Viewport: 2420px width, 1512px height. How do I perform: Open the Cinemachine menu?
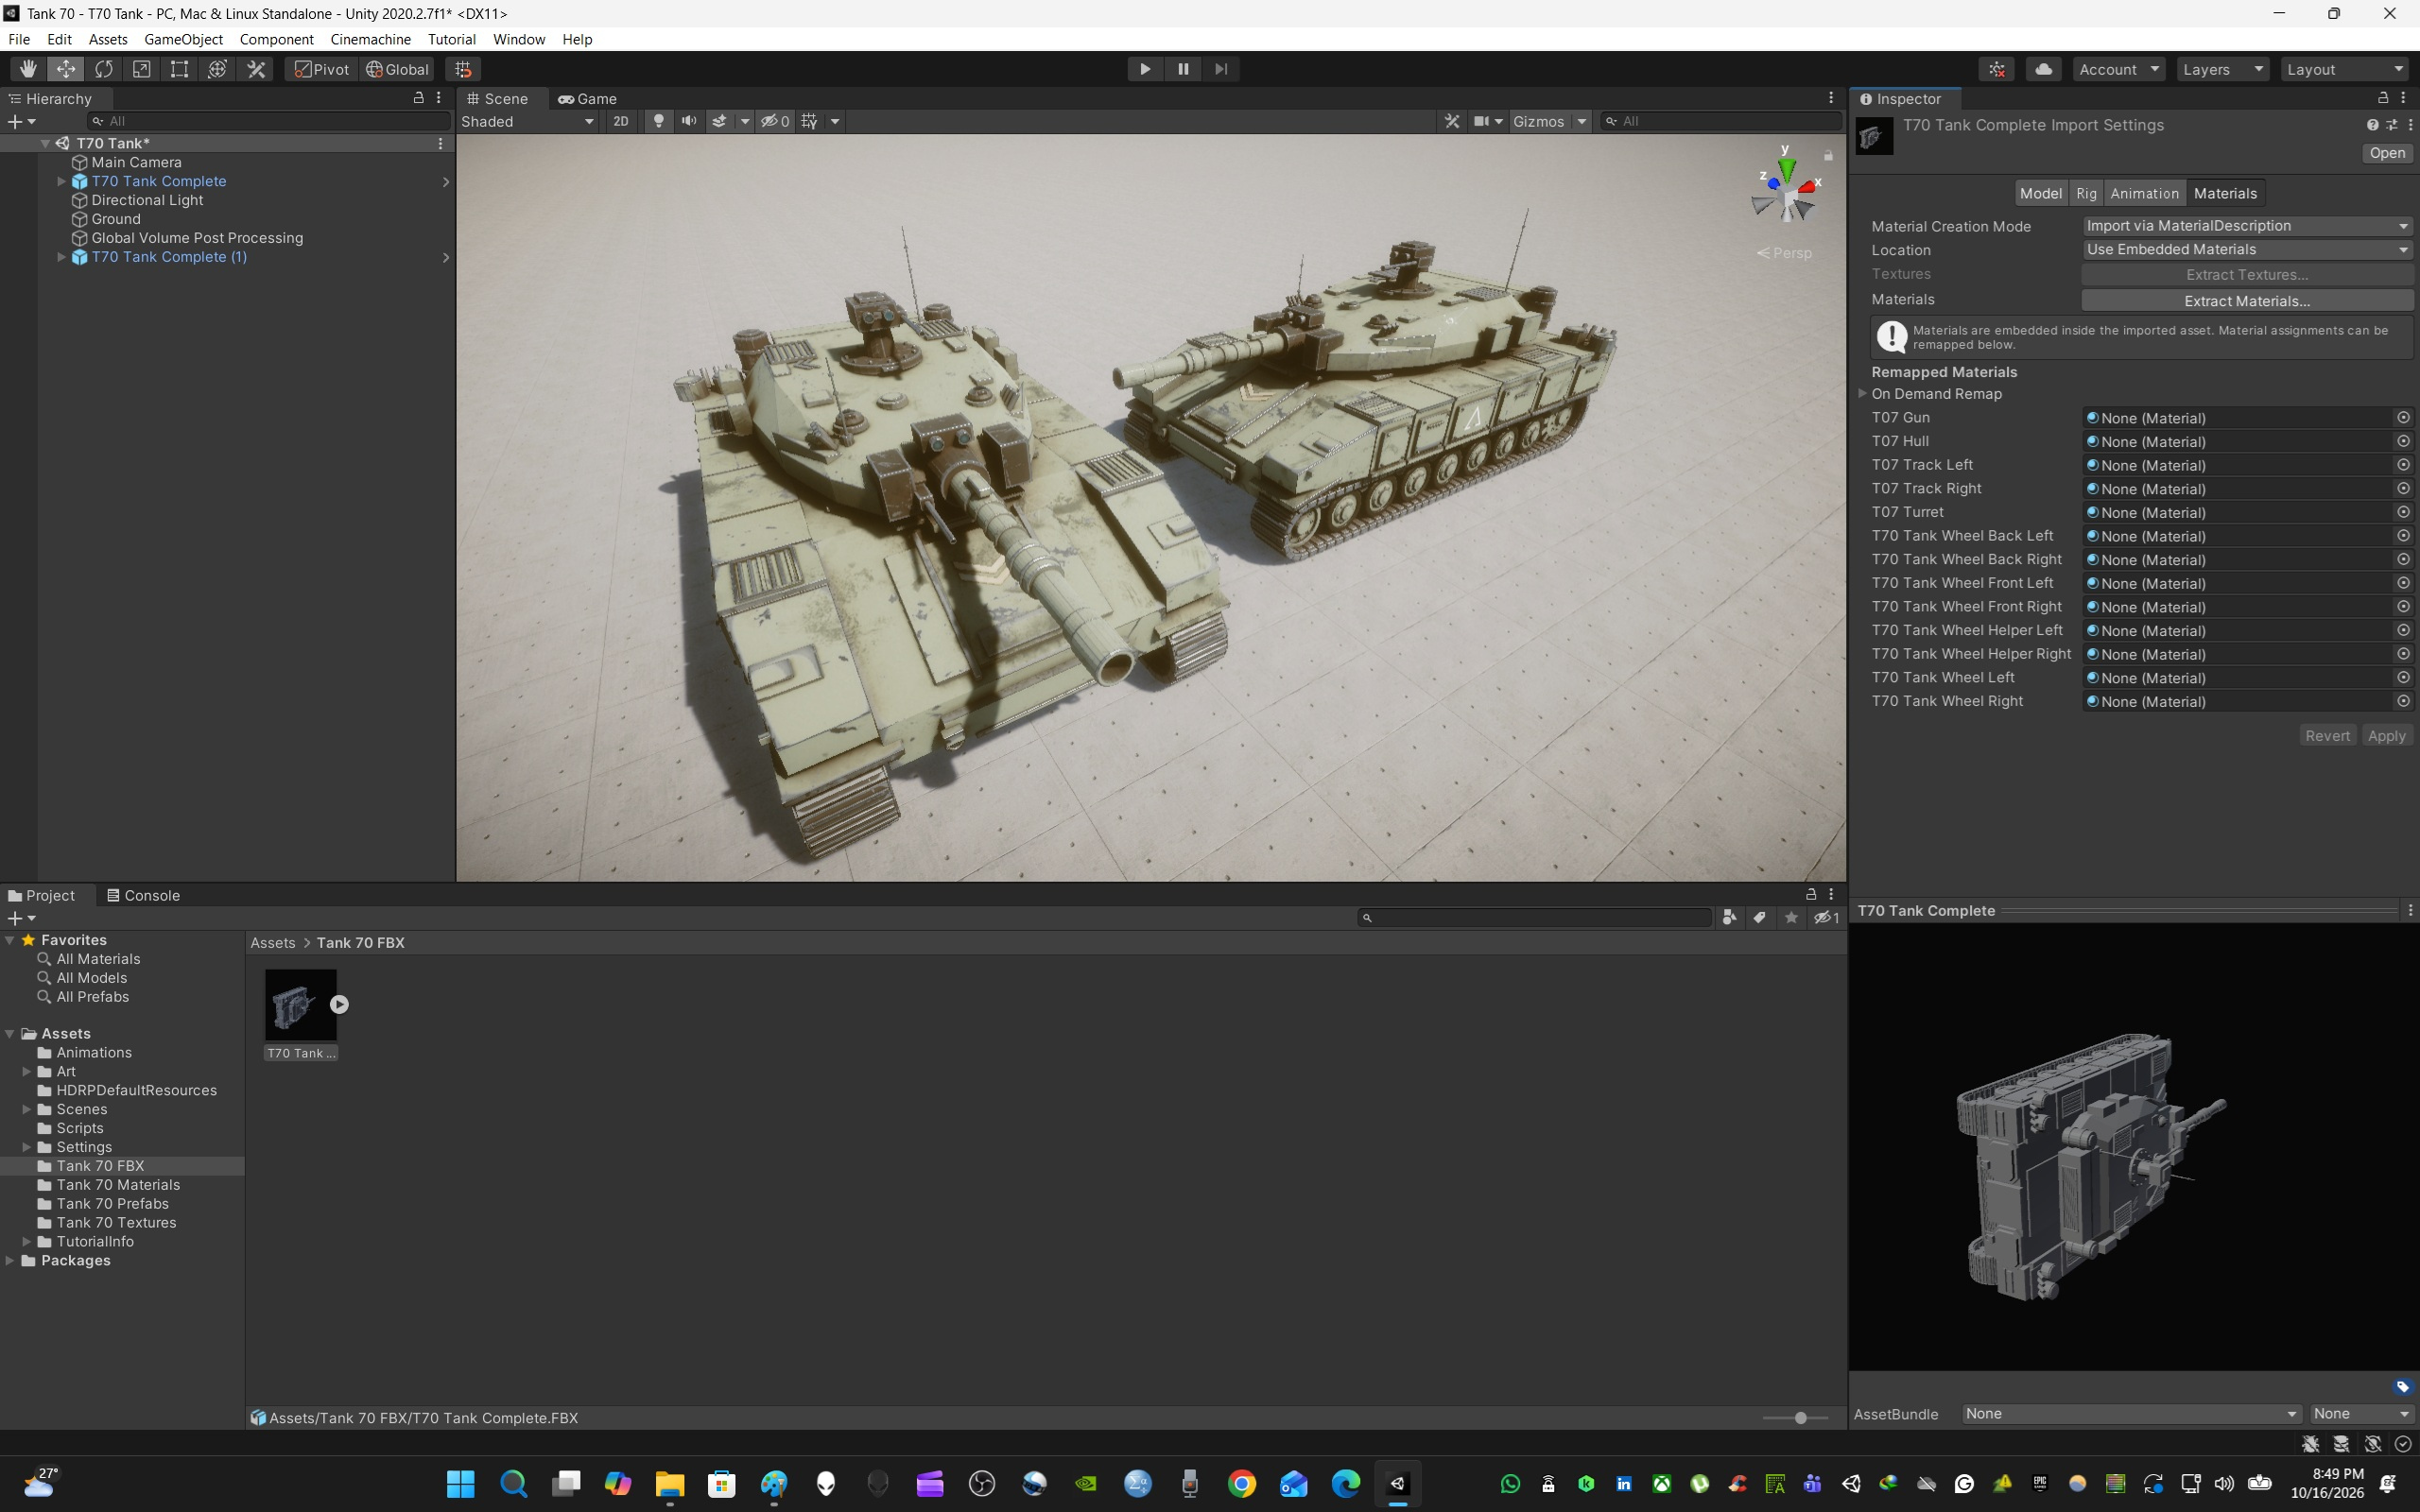click(x=370, y=39)
